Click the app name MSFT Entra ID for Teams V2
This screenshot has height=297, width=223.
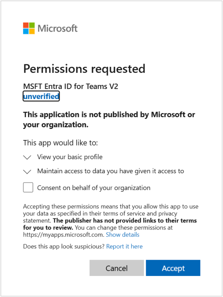pos(71,86)
